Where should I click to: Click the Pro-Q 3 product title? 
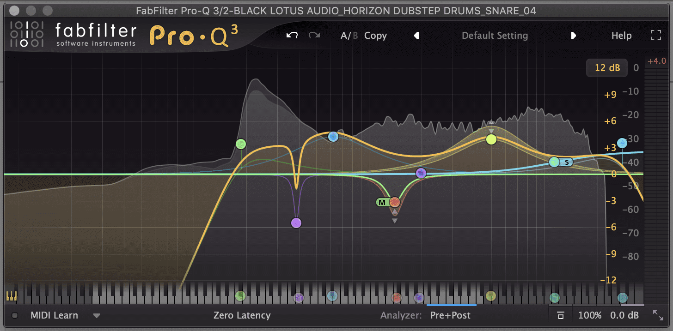[x=194, y=36]
